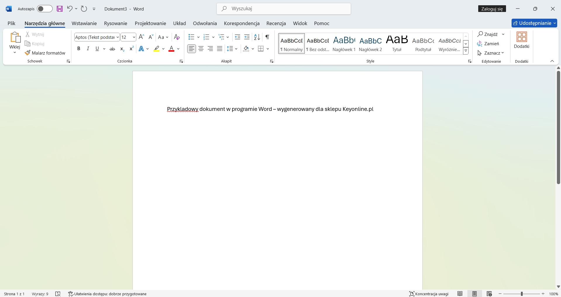Expand the Styles gallery

pyautogui.click(x=466, y=51)
